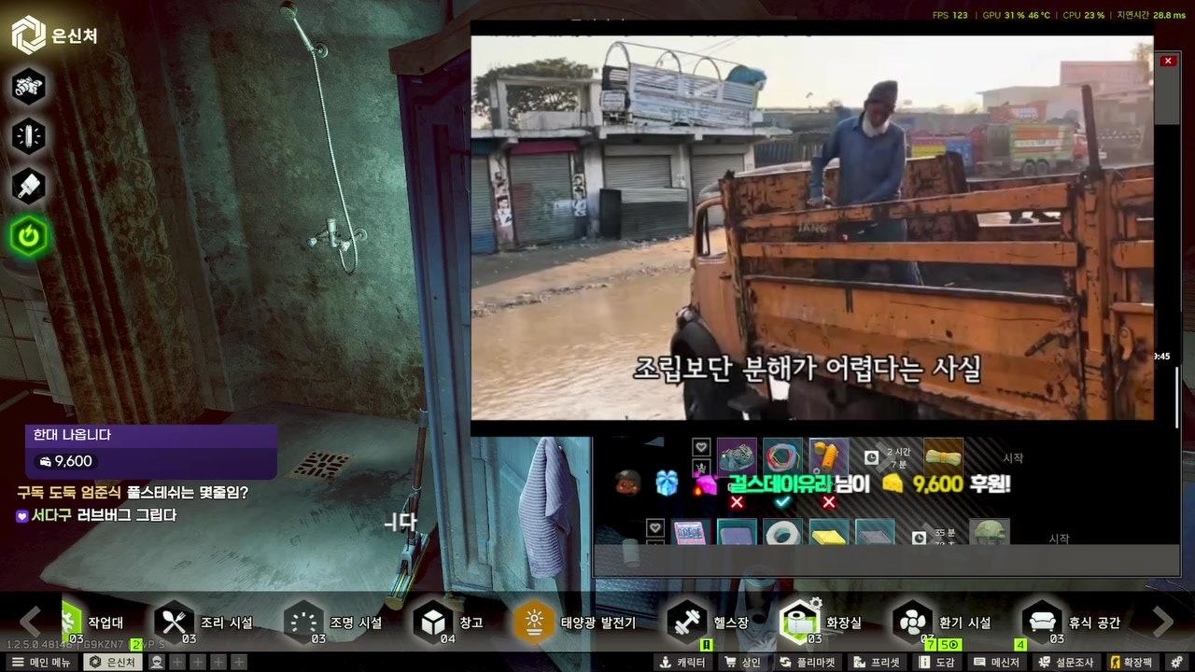
Task: Click the character avatar icon beside 은신처 tab
Action: click(x=158, y=663)
